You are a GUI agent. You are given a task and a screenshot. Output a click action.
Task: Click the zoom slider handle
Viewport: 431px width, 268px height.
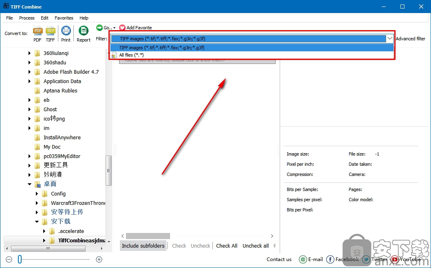point(20,259)
